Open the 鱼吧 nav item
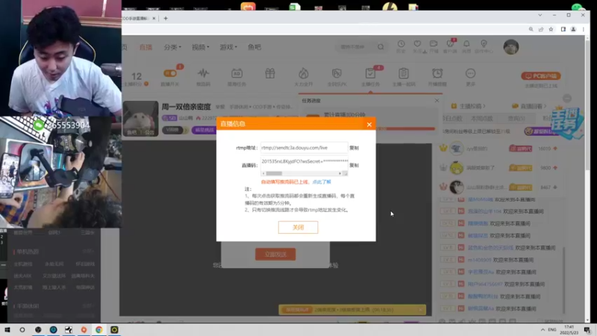Viewport: 597px width, 336px height. pyautogui.click(x=254, y=47)
